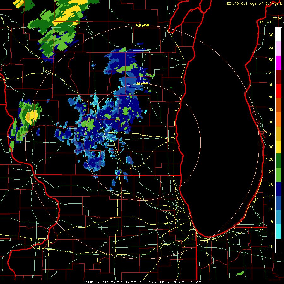Select the dark orange swatch near 42
284x284 pixels.
[x=279, y=105]
